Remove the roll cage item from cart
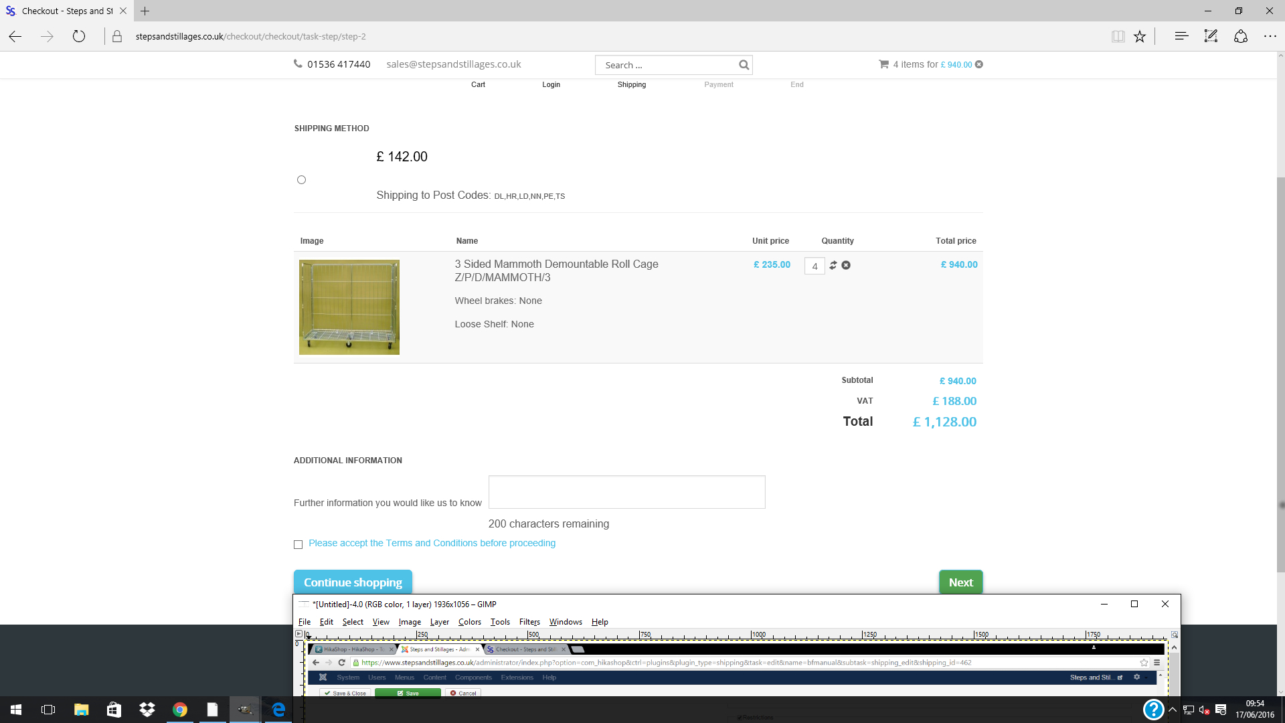This screenshot has height=723, width=1285. tap(846, 265)
